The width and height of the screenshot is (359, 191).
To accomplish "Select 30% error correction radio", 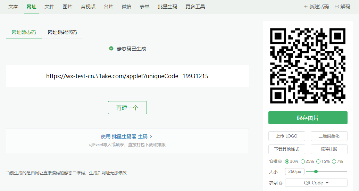I will coord(287,161).
